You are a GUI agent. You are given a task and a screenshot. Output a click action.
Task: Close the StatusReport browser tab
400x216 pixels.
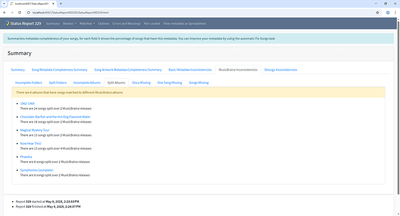click(53, 3)
